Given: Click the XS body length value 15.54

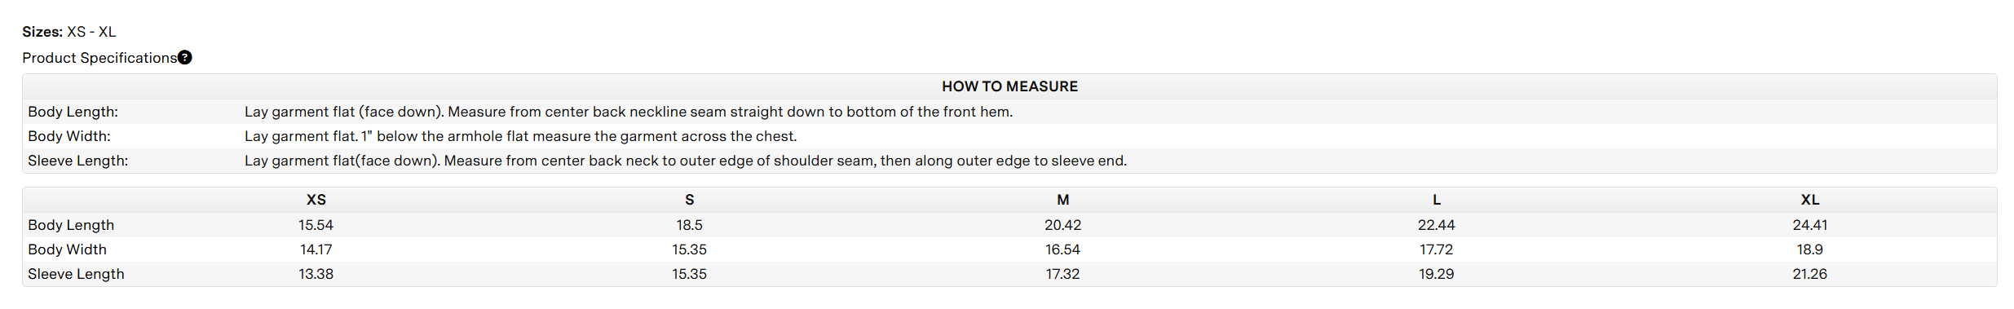Looking at the screenshot, I should click(x=316, y=225).
